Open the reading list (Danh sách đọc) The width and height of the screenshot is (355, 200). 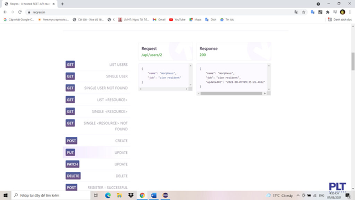pos(340,19)
